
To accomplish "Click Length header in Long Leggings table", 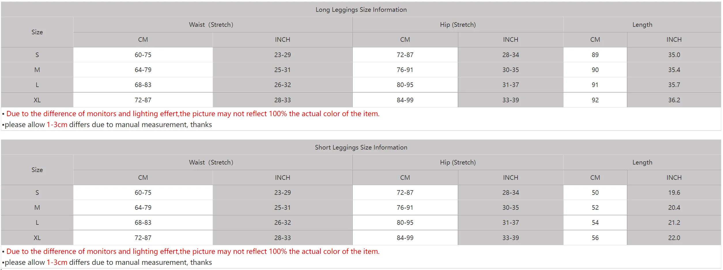I will point(642,24).
